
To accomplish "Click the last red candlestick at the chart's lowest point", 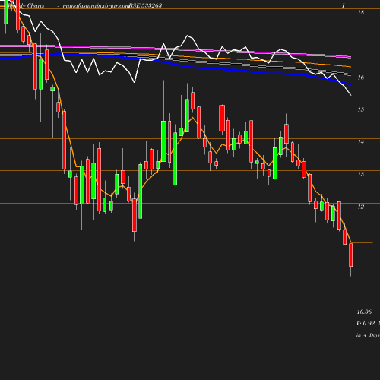I will (x=351, y=255).
